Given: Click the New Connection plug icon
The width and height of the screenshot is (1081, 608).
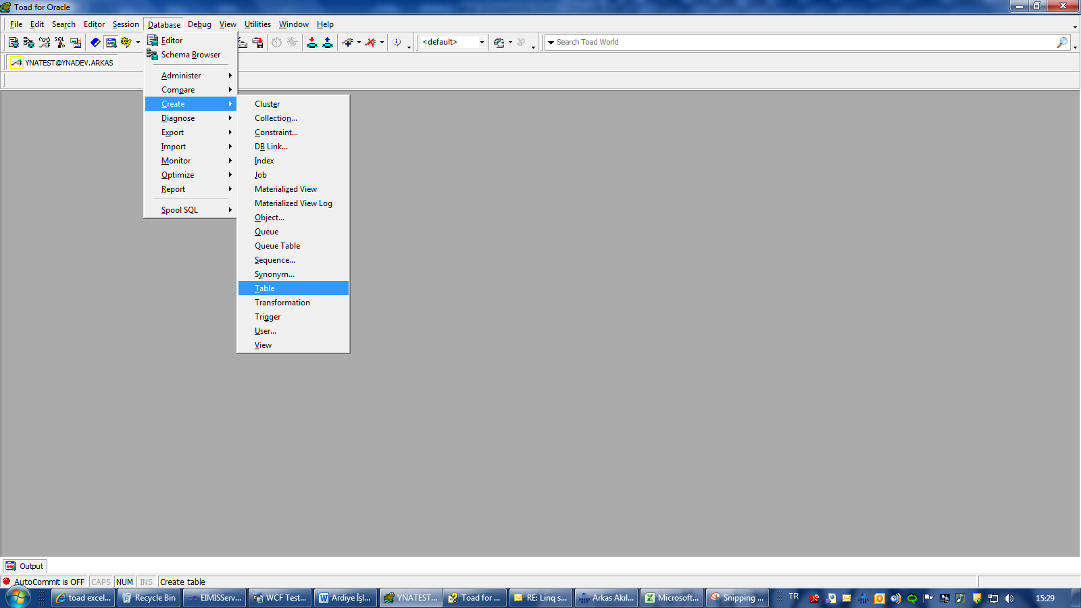Looking at the screenshot, I should [347, 42].
